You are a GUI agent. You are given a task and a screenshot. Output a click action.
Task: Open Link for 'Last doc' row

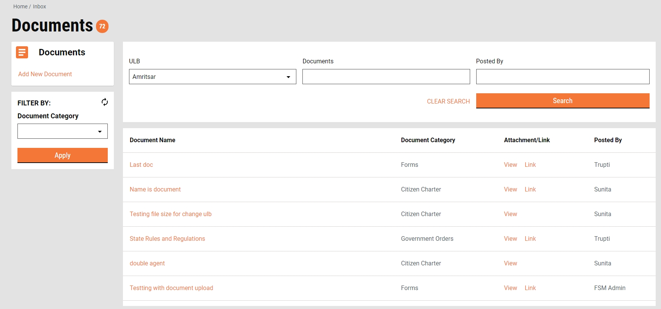(x=530, y=165)
